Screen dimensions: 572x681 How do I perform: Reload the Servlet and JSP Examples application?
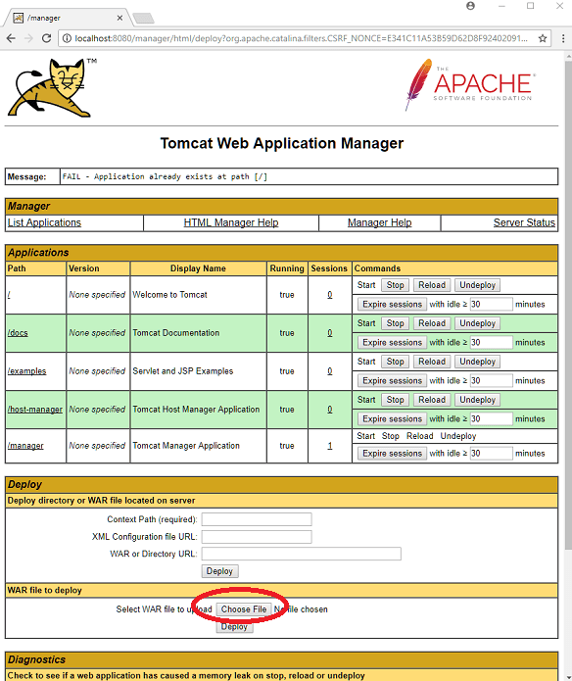(x=432, y=362)
